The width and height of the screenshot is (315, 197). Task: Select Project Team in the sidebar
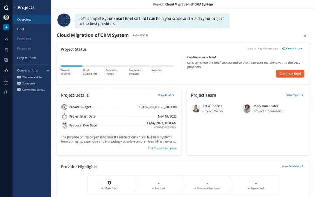(27, 58)
